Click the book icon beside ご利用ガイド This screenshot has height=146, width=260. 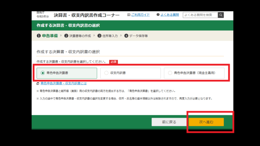tap(129, 15)
